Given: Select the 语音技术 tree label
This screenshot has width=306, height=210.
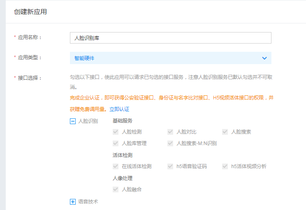Looking at the screenshot, I should [x=88, y=202].
